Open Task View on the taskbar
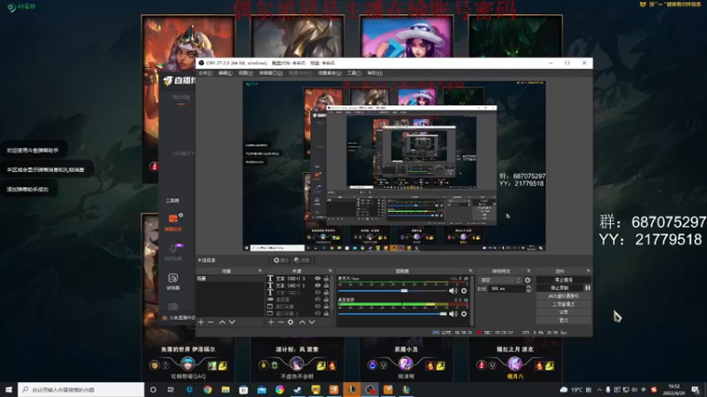This screenshot has width=707, height=397. (x=171, y=389)
